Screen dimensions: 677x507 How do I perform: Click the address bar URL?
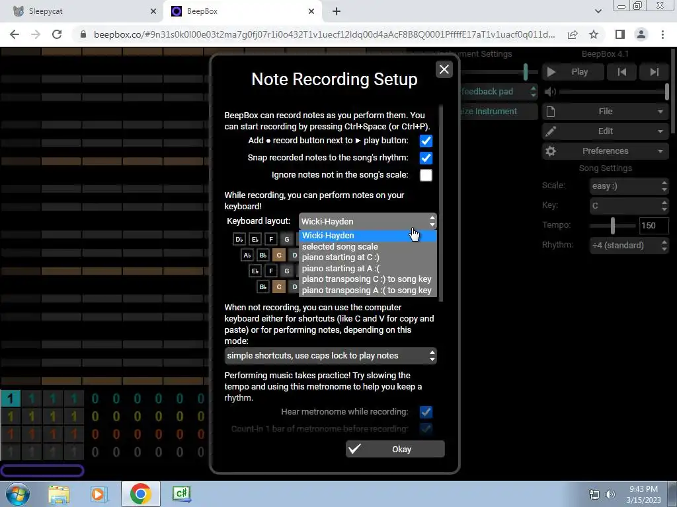(324, 34)
